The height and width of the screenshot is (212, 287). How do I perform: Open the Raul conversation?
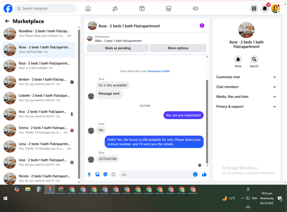pyautogui.click(x=38, y=66)
